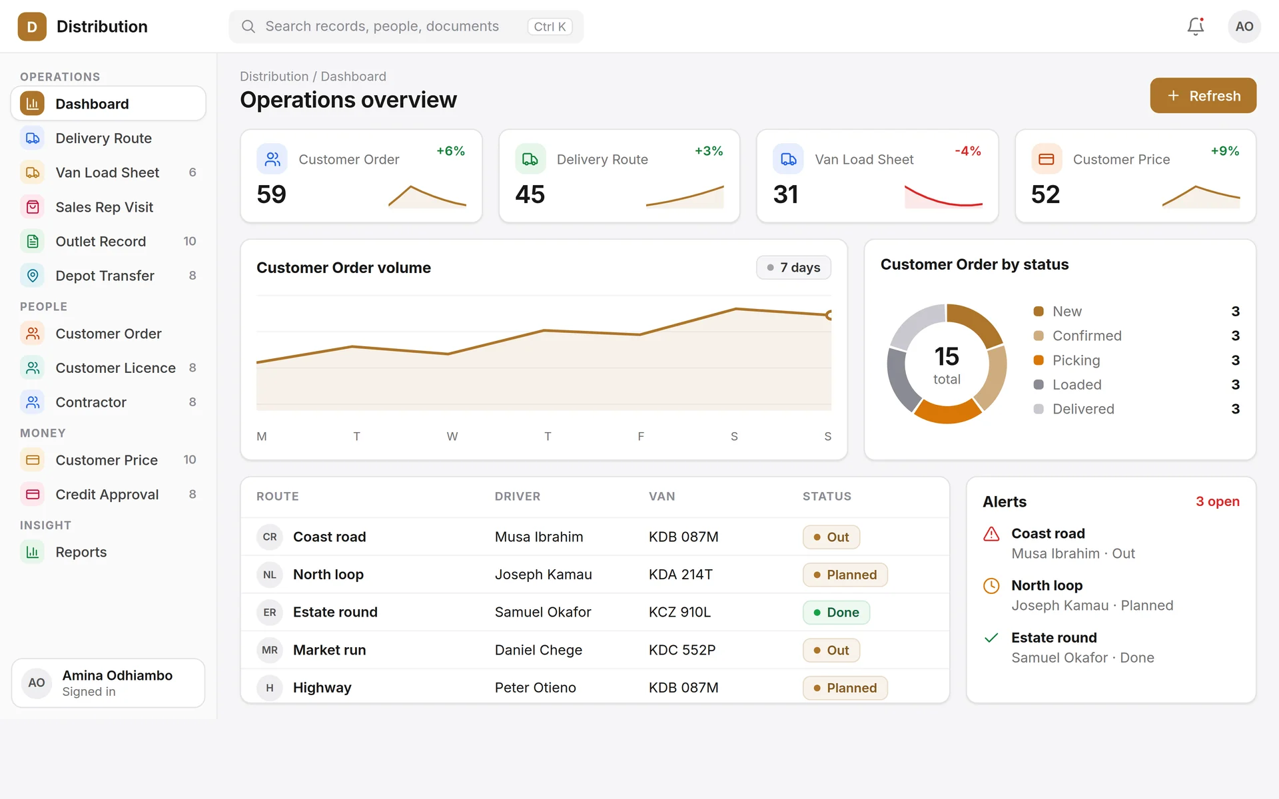The image size is (1279, 799).
Task: Click the 3 open alerts link
Action: [x=1217, y=501]
